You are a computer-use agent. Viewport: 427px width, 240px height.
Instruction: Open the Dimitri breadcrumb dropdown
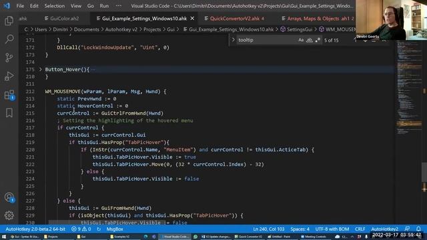click(x=60, y=29)
